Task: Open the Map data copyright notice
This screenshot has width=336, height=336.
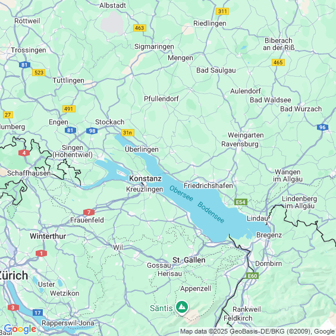Action: point(258,331)
